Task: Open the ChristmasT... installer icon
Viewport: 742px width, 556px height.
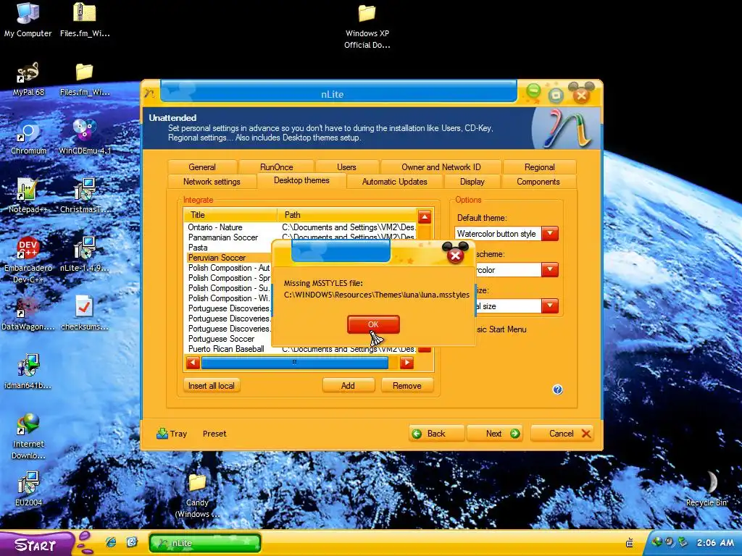Action: tap(85, 195)
